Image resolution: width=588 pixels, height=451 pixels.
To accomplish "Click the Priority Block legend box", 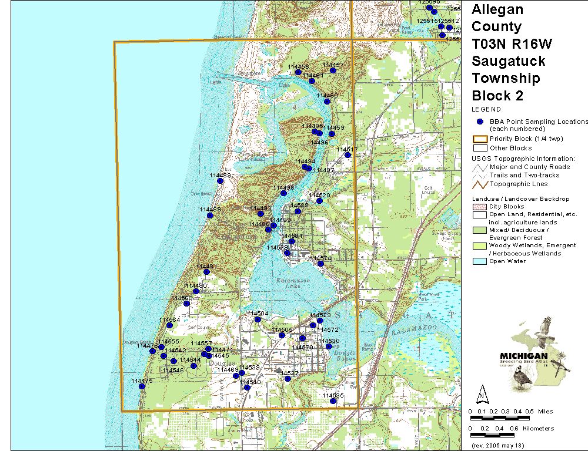I will [480, 139].
